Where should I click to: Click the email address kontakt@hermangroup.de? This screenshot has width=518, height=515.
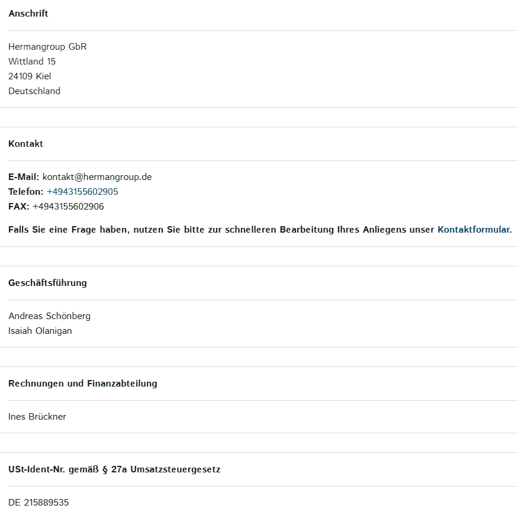click(97, 177)
